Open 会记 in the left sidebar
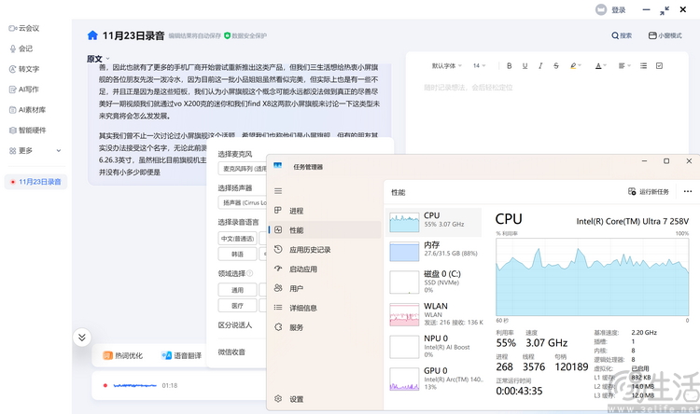This screenshot has width=700, height=414. (x=21, y=48)
